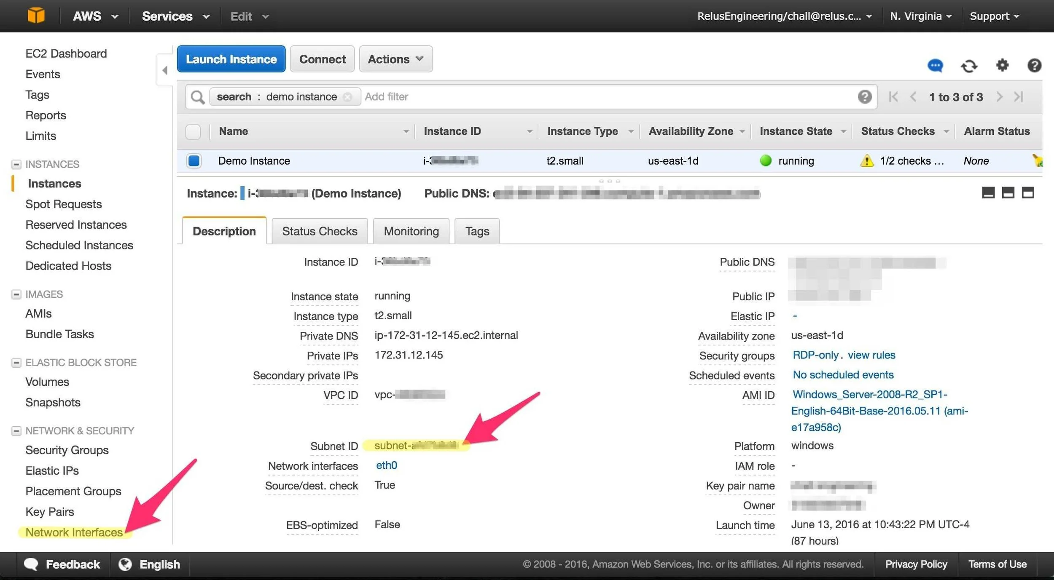Collapse the ELASTIC BLOCK STORE section

[x=16, y=363]
